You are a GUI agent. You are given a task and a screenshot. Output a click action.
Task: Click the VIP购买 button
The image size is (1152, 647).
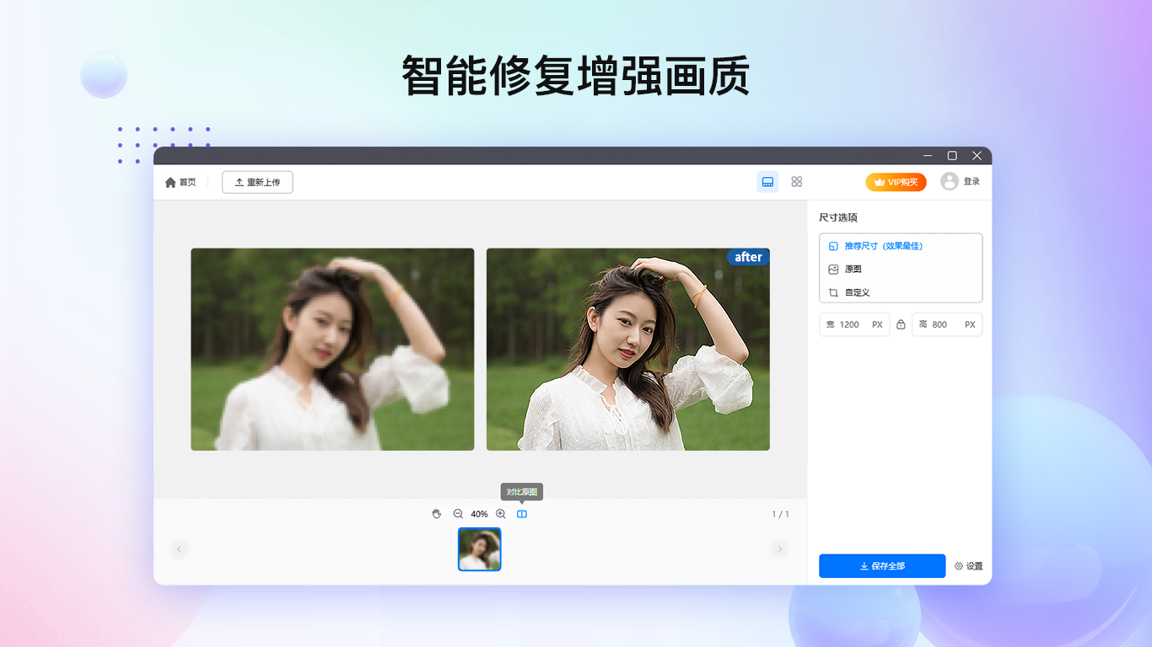pyautogui.click(x=896, y=182)
